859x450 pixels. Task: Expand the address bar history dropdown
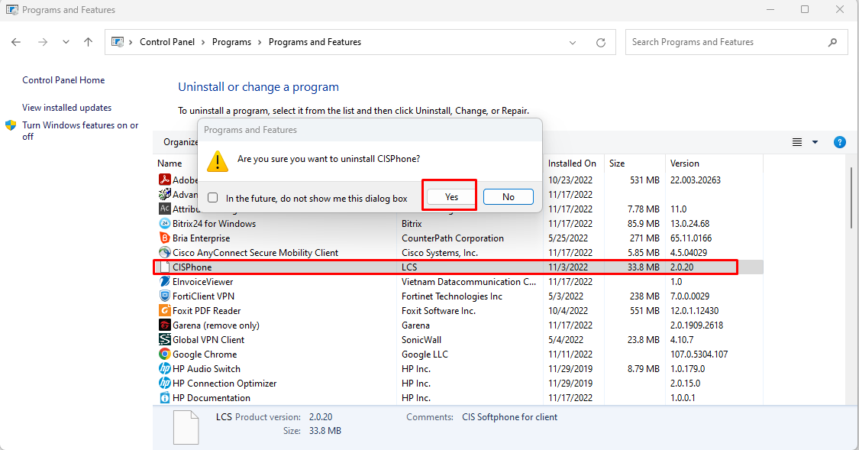[573, 42]
